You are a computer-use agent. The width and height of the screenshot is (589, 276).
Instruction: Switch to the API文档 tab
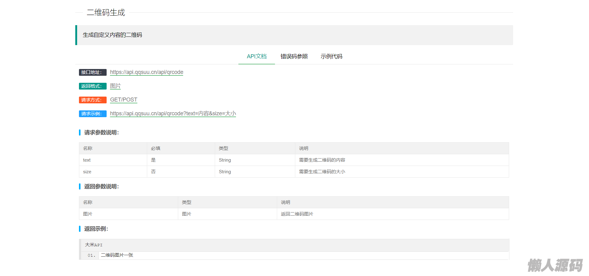coord(257,56)
